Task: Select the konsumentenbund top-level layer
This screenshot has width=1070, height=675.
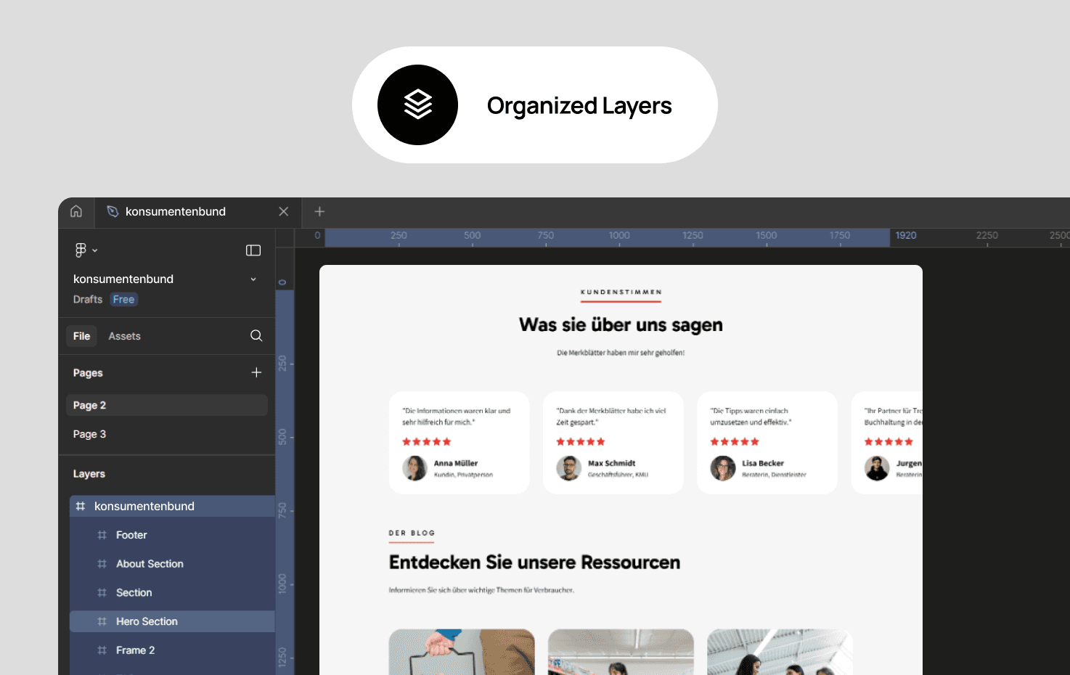Action: (172, 506)
